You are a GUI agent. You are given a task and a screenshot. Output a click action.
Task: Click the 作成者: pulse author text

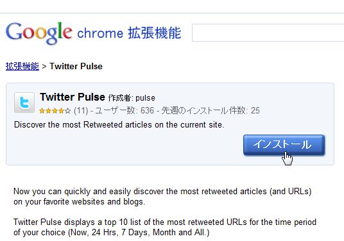click(x=132, y=98)
